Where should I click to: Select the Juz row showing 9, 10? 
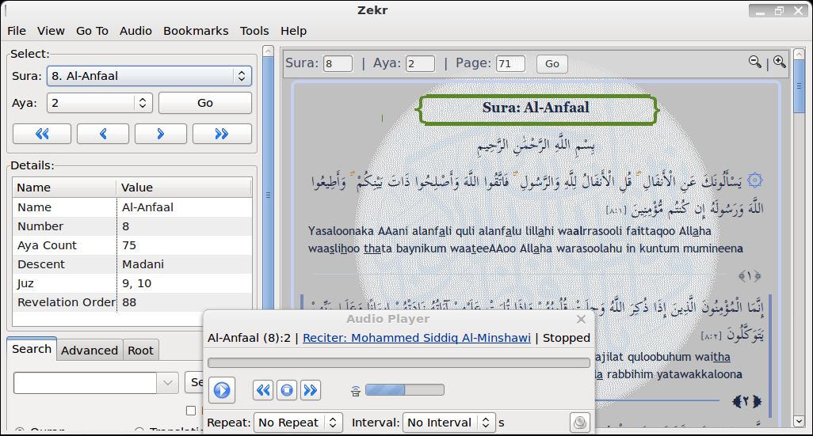[x=132, y=283]
